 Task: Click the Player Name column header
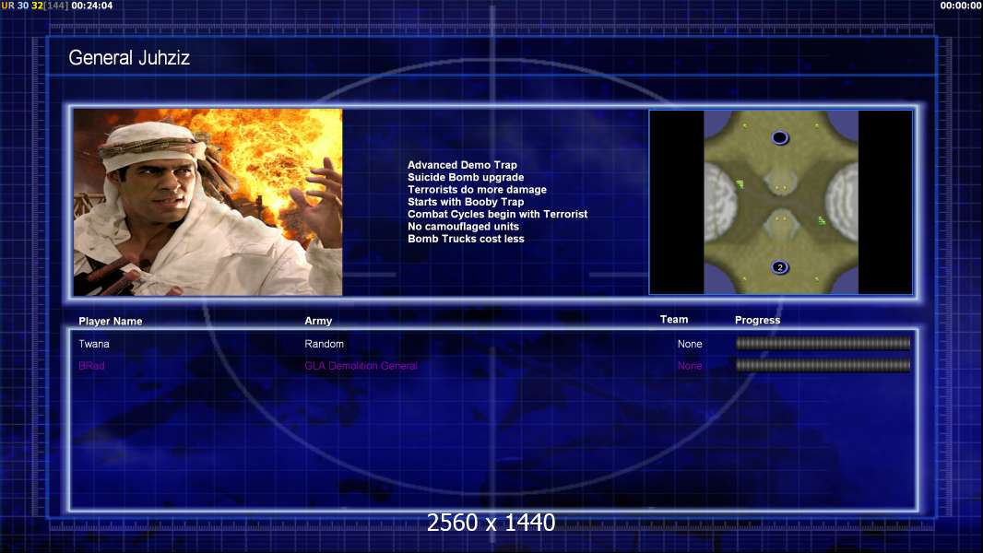pos(111,322)
